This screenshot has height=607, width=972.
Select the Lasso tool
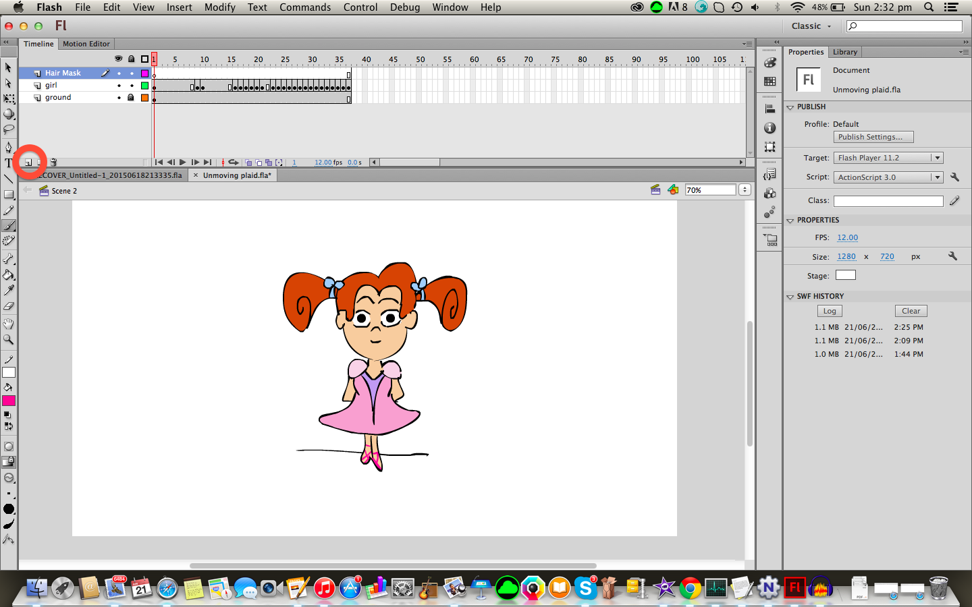pos(9,129)
